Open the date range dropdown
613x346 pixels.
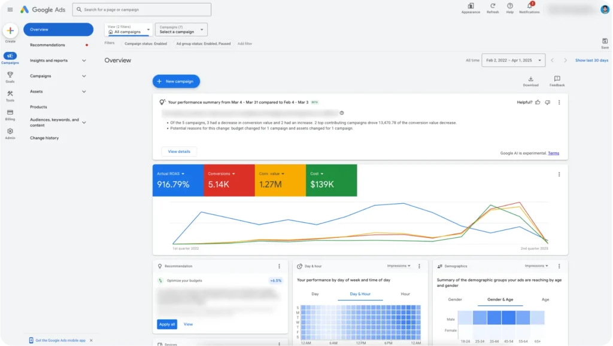[514, 60]
